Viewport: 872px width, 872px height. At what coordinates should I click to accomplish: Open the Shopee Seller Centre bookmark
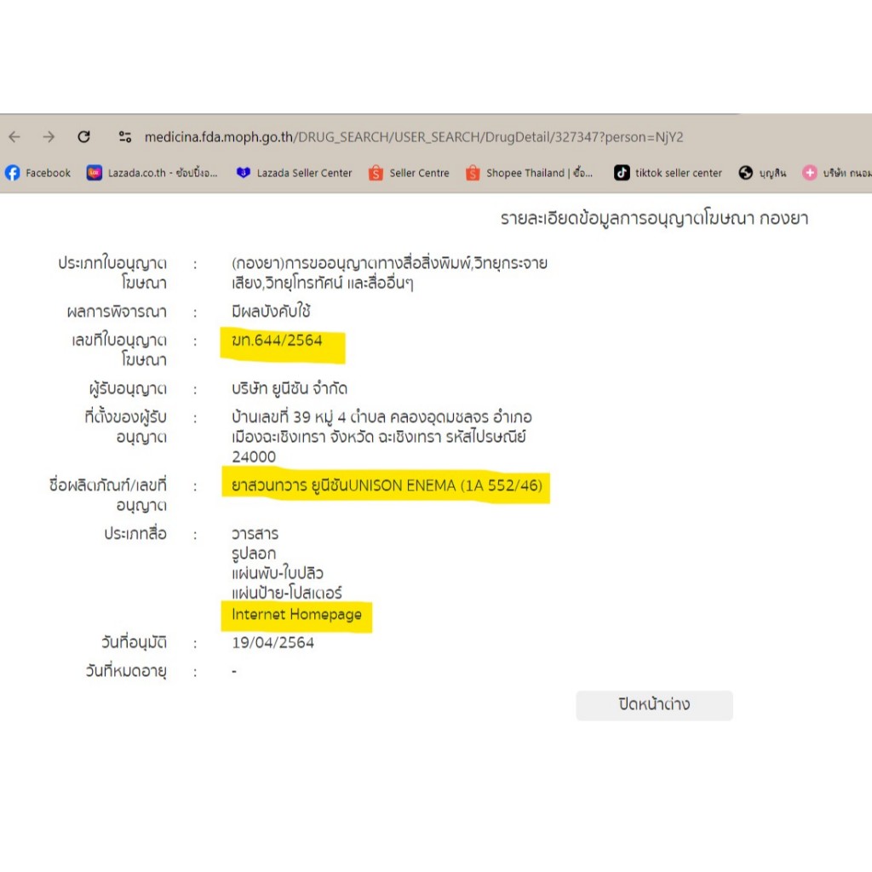[410, 173]
